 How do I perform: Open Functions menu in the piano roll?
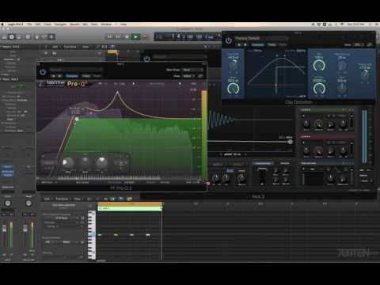[x=62, y=199]
